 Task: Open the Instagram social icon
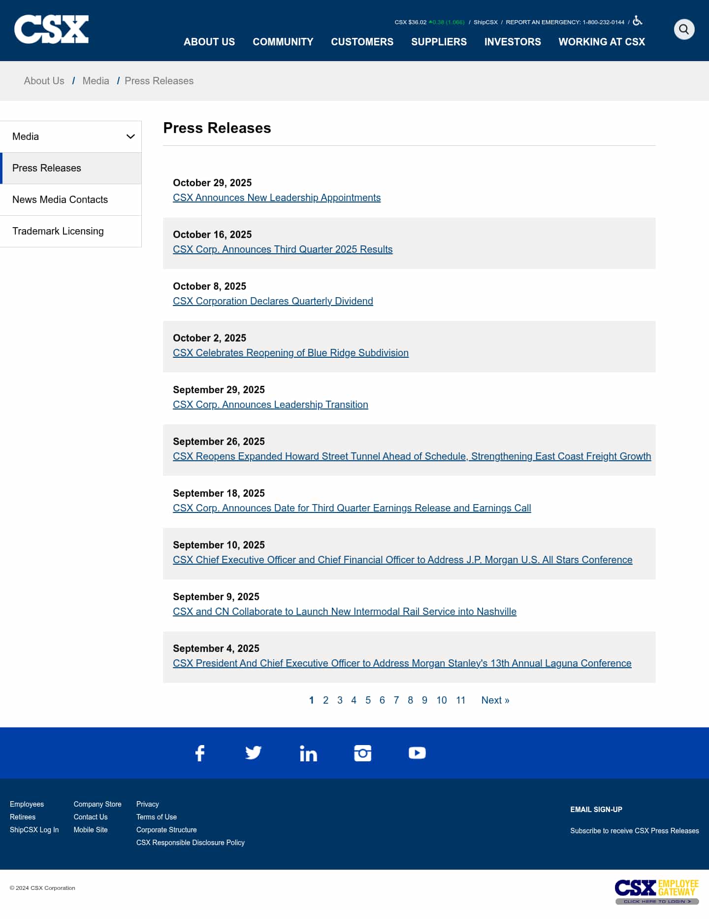point(362,753)
